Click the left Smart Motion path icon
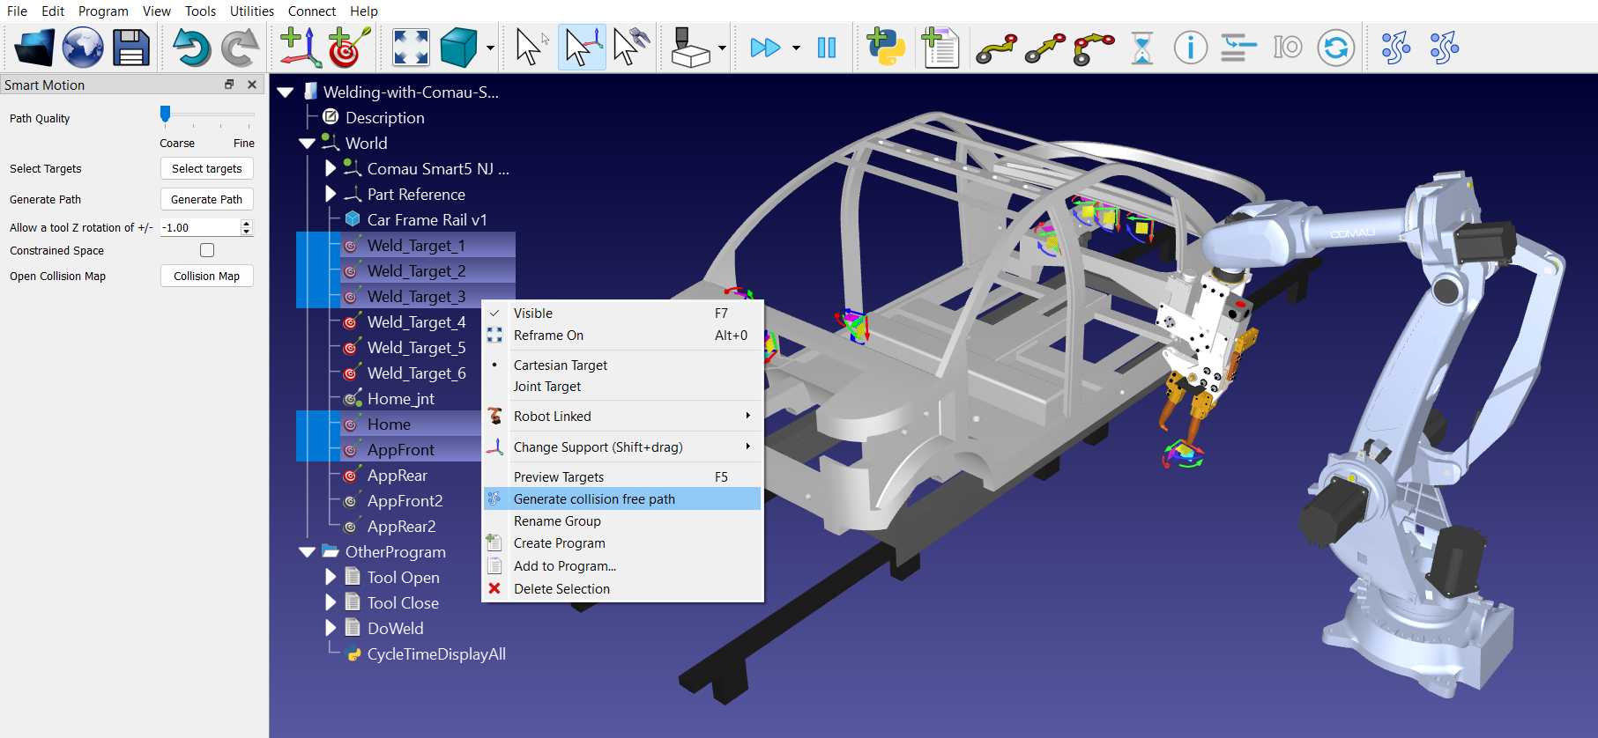This screenshot has width=1598, height=738. point(1396,48)
